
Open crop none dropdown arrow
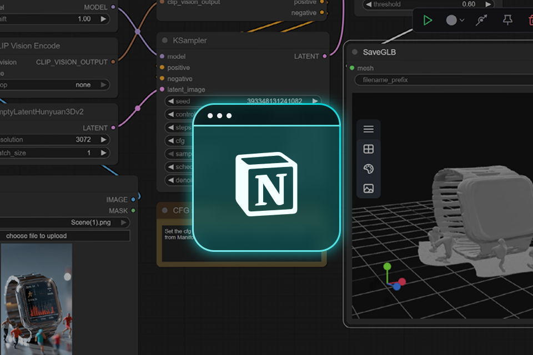pos(103,84)
